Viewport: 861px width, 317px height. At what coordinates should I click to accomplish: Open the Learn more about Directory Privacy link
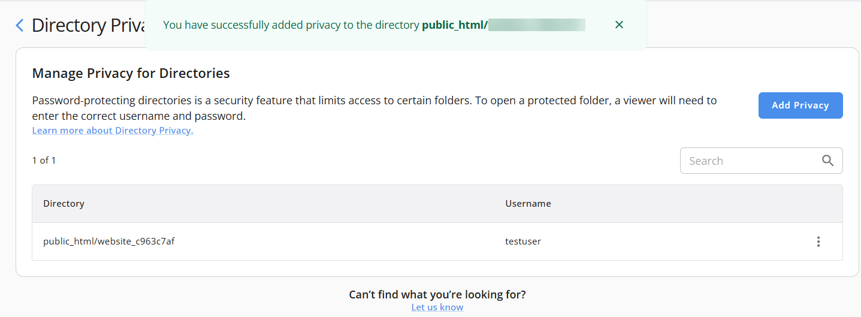(x=113, y=131)
